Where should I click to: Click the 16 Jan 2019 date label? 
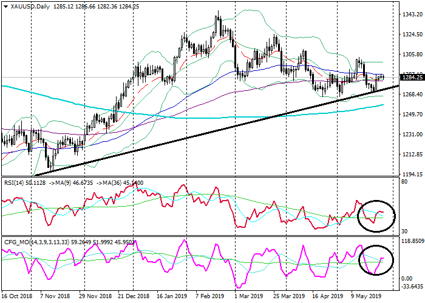172,297
